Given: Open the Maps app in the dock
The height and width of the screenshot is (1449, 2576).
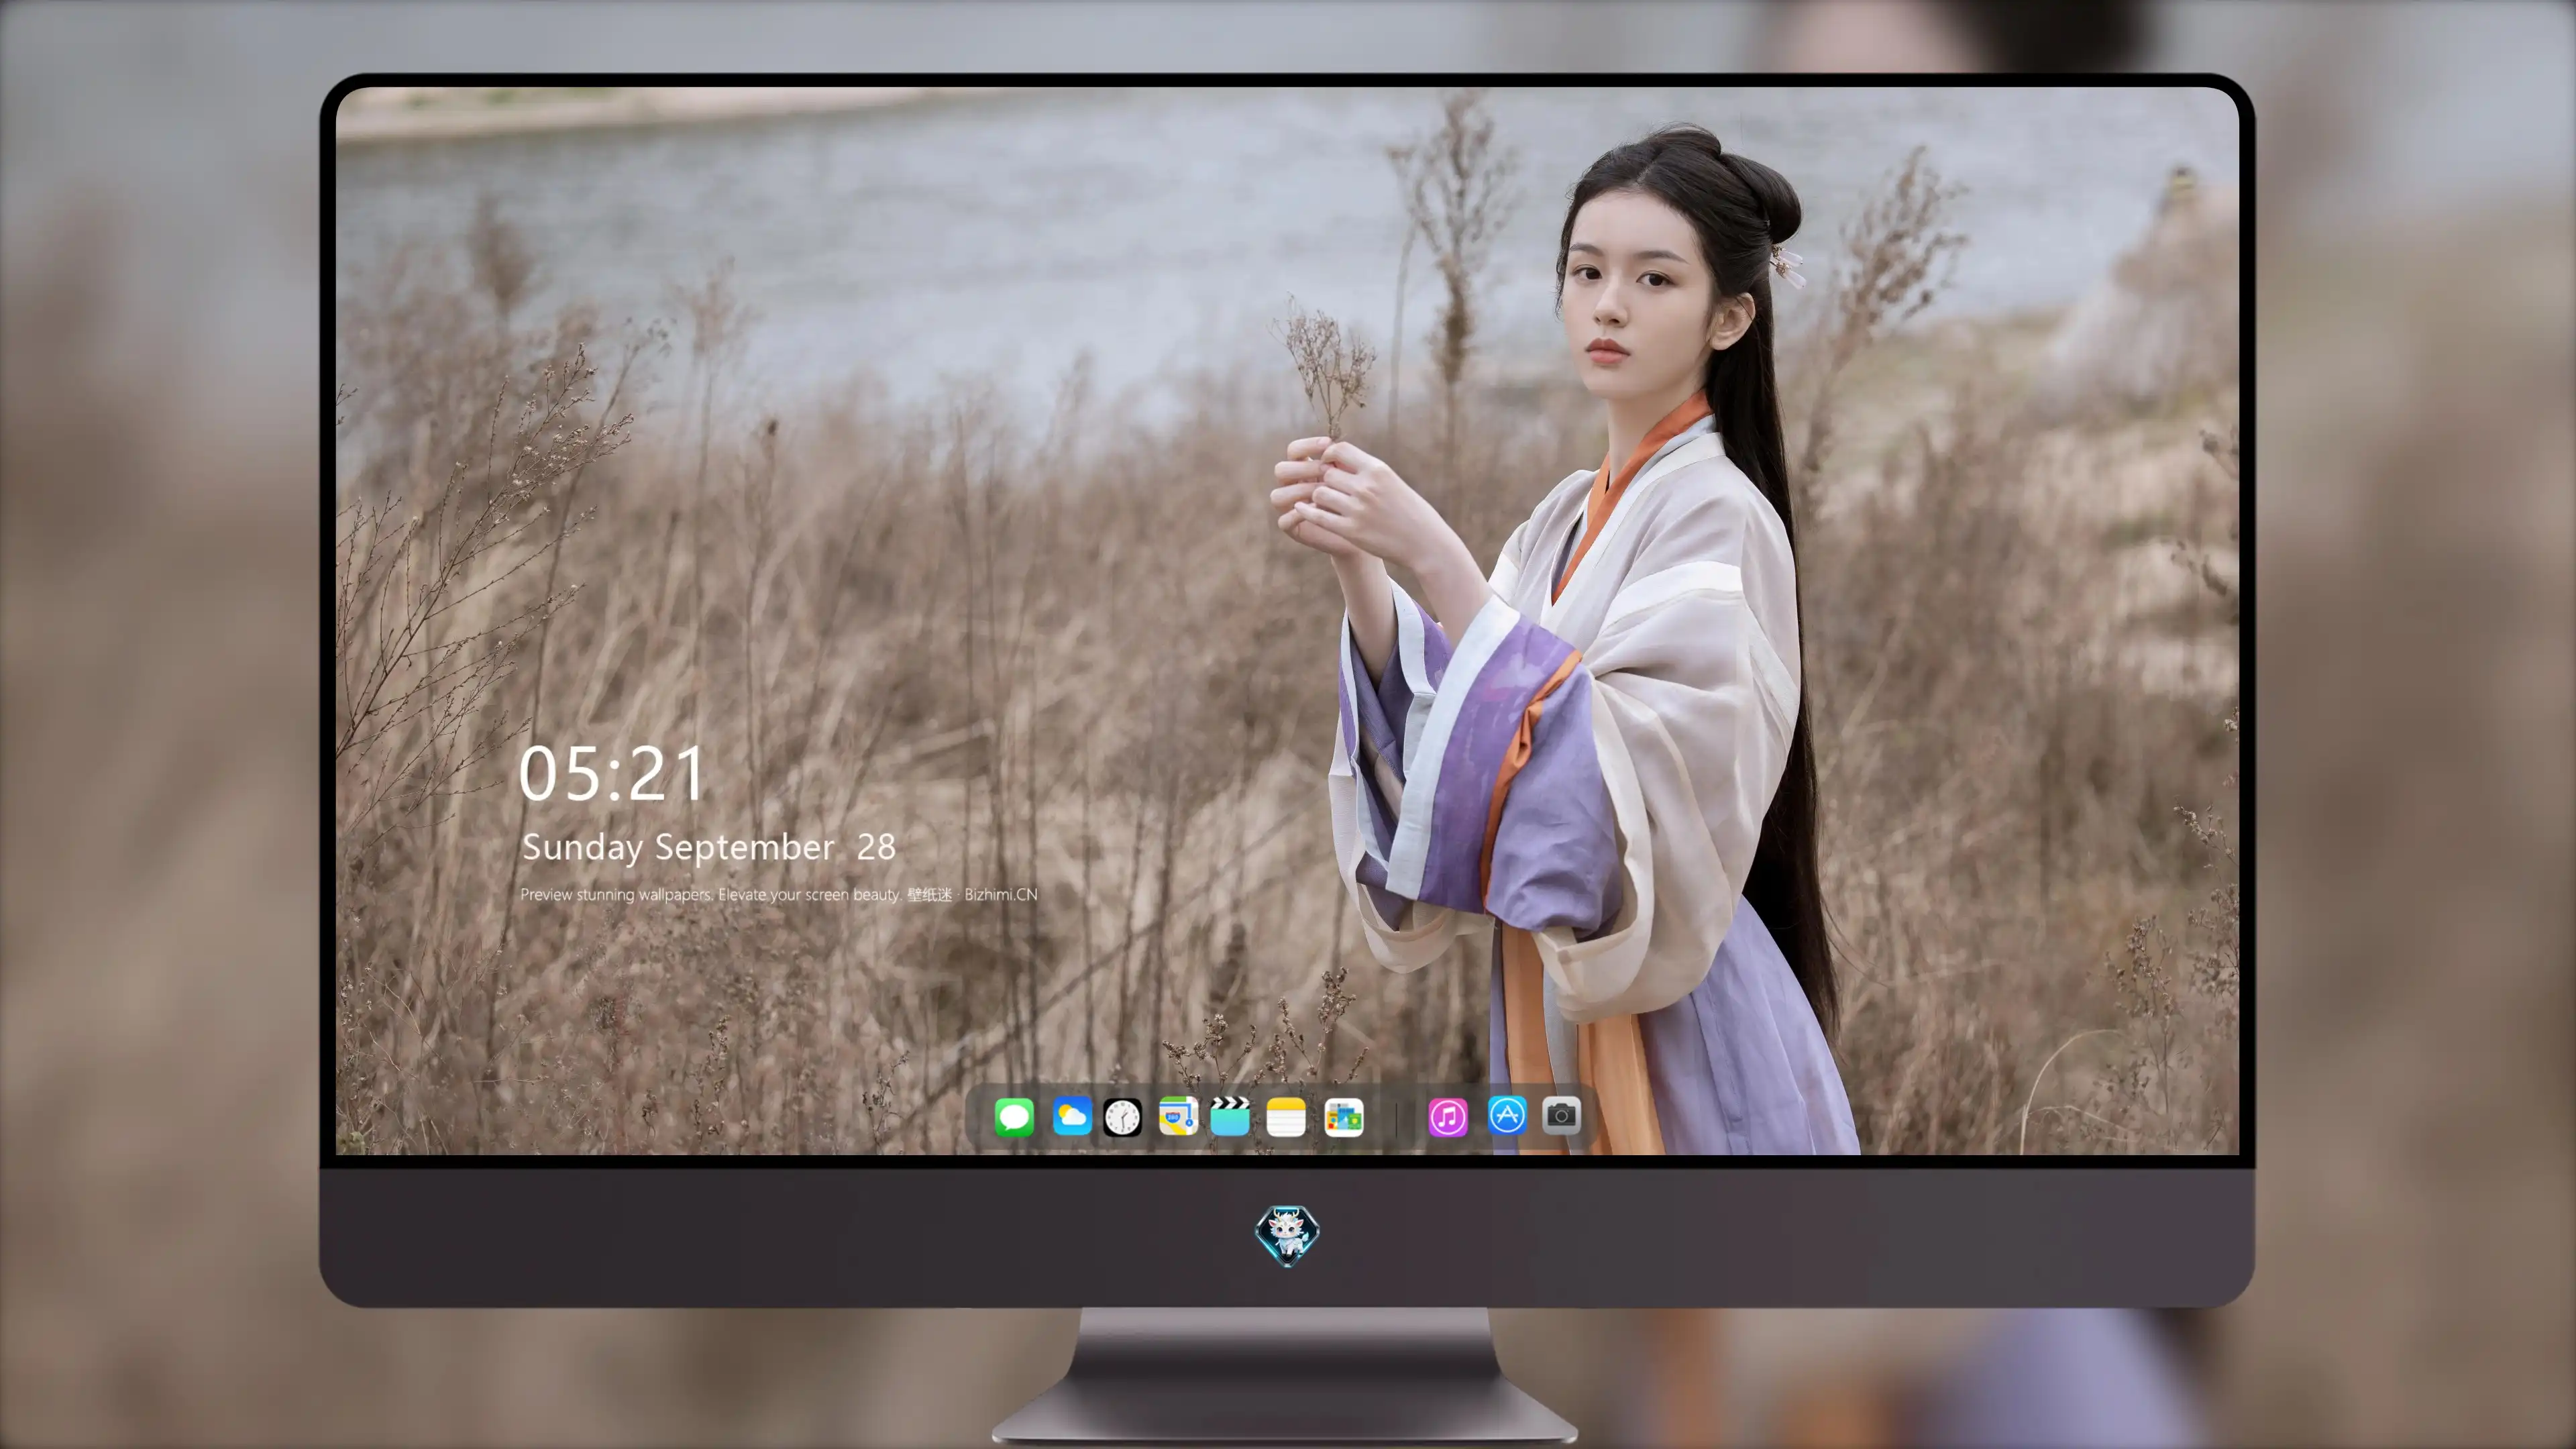Looking at the screenshot, I should tap(1178, 1116).
